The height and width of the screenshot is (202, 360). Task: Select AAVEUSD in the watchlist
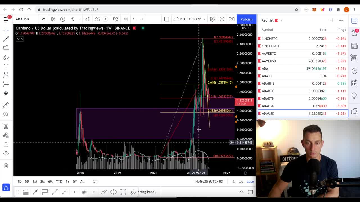point(303,61)
